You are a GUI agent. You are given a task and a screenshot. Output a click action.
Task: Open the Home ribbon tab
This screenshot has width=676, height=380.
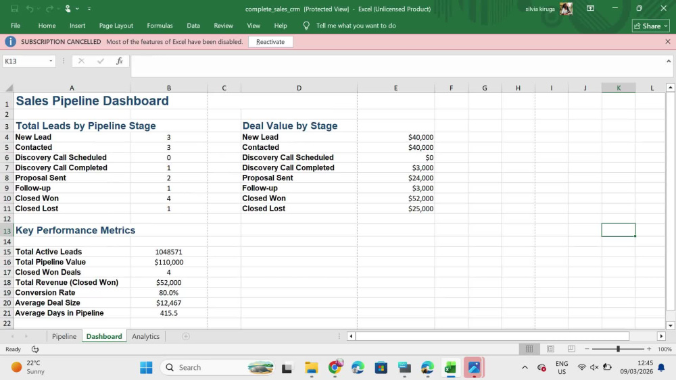47,26
